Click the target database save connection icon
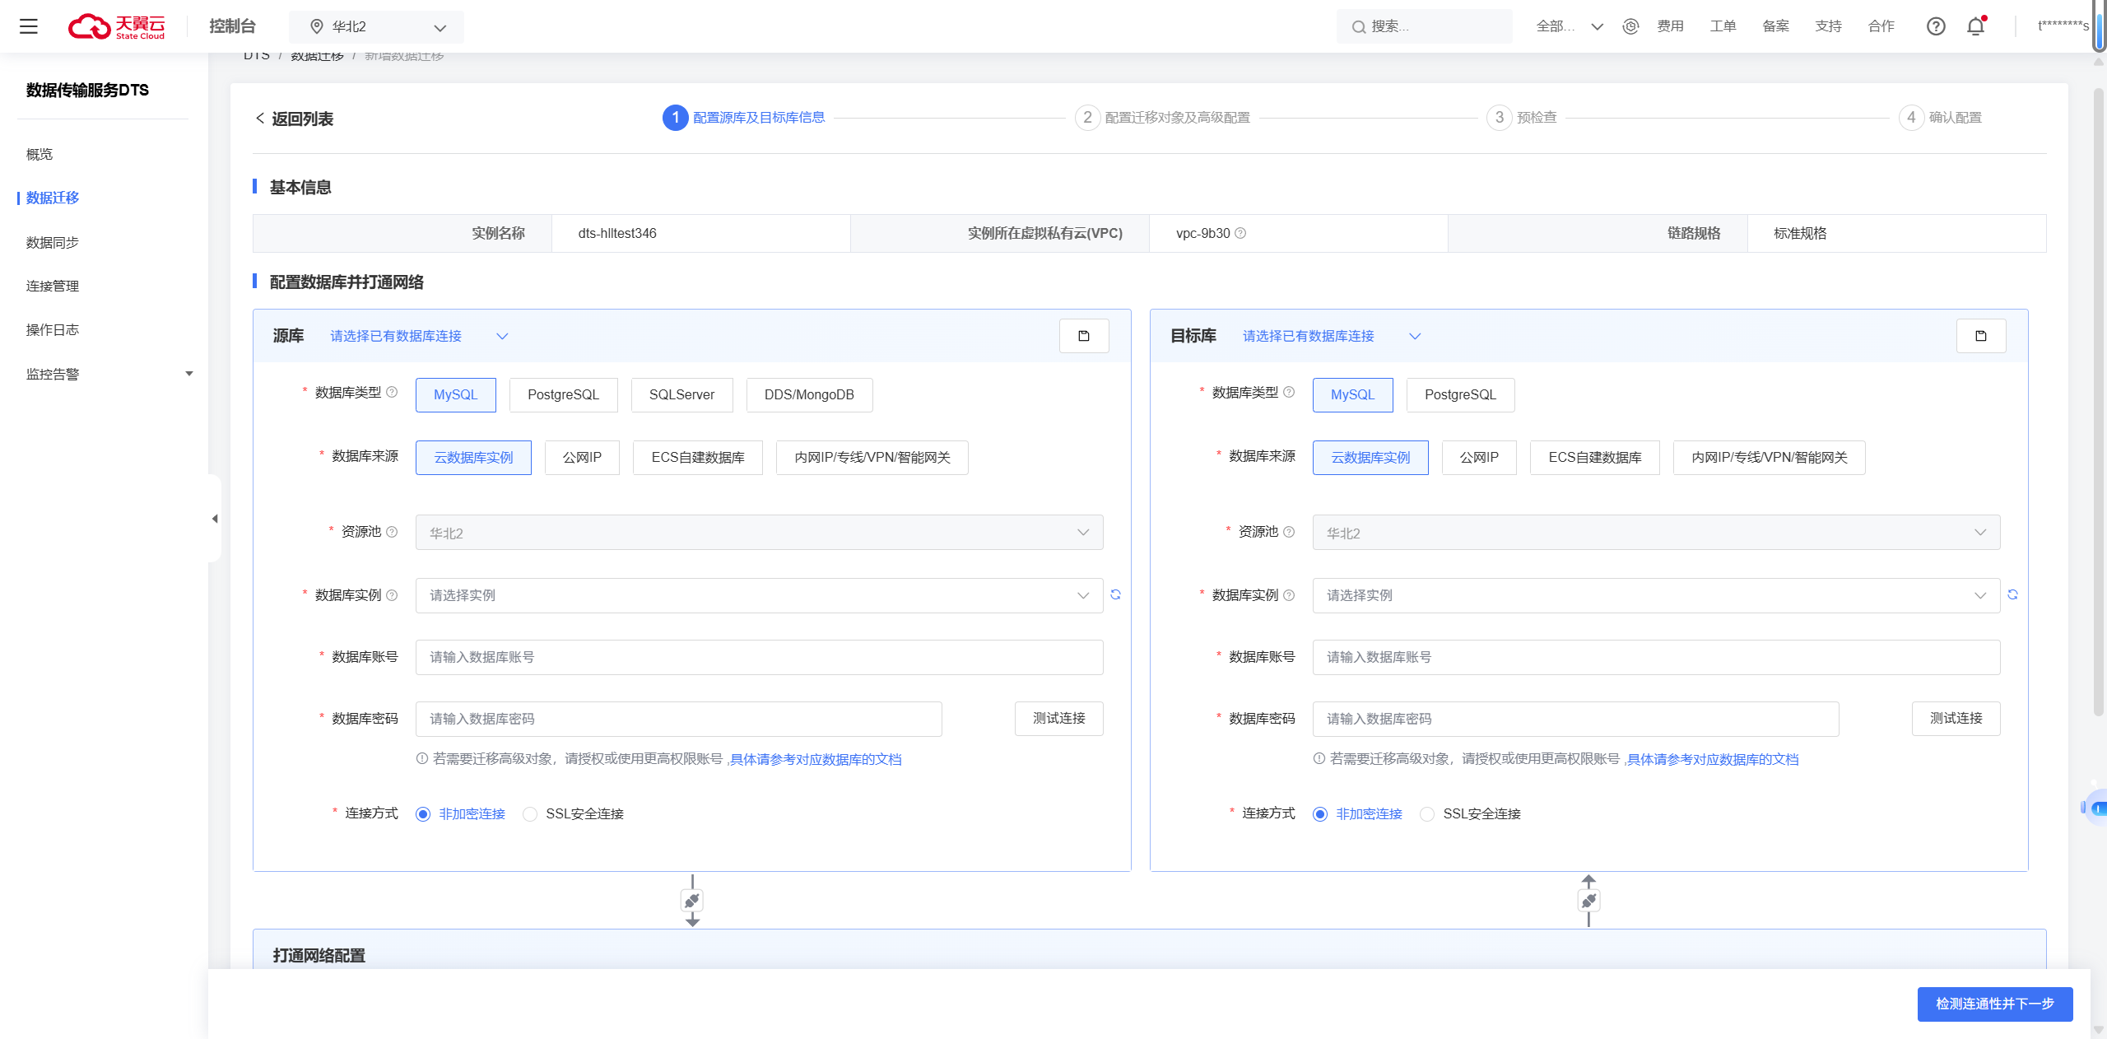Image resolution: width=2107 pixels, height=1039 pixels. click(1981, 336)
